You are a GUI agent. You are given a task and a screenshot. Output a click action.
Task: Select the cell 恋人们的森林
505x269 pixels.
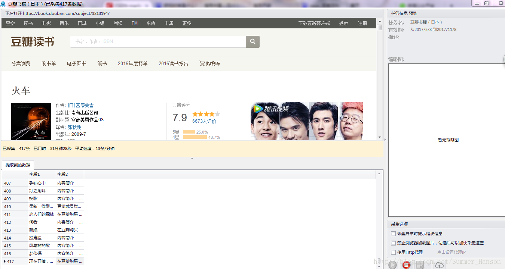42,214
